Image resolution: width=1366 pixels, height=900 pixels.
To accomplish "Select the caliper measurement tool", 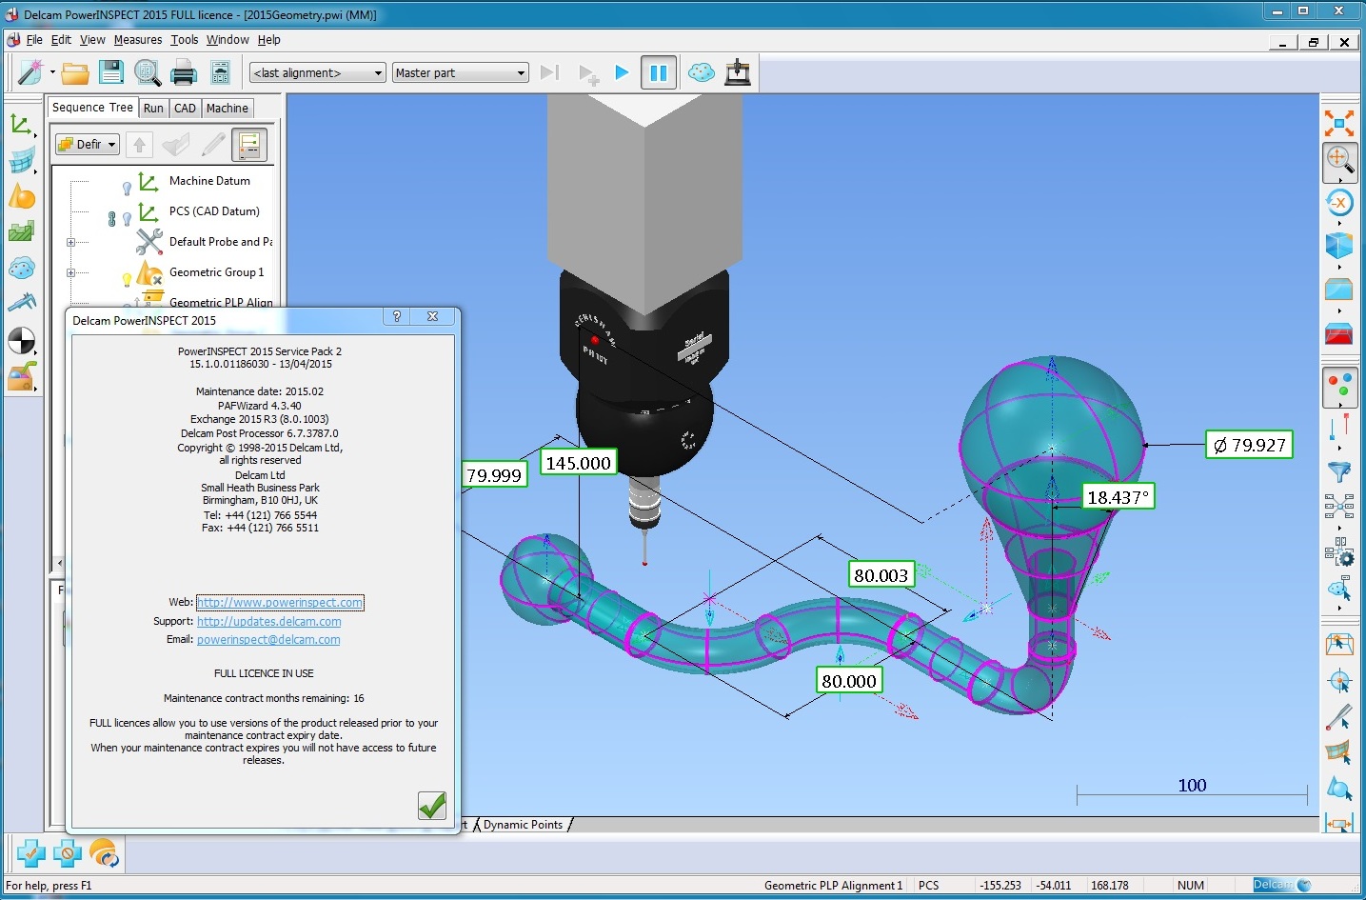I will click(21, 303).
